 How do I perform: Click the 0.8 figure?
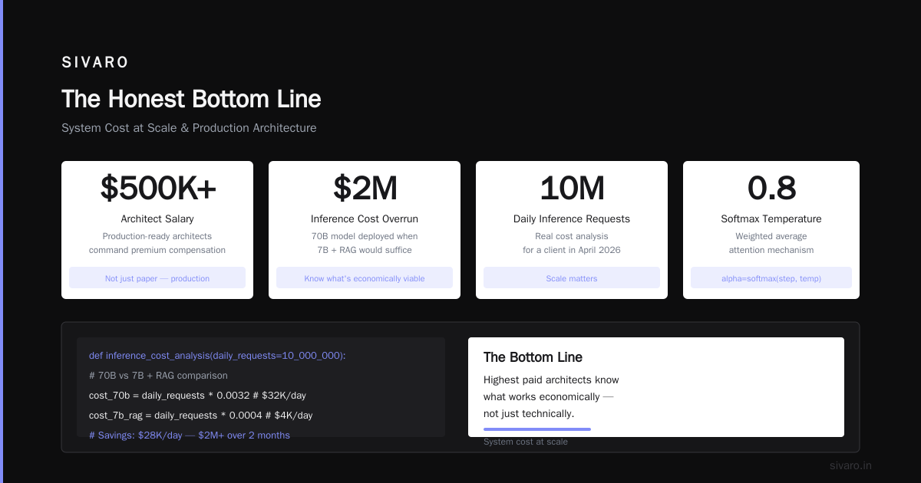(x=771, y=189)
